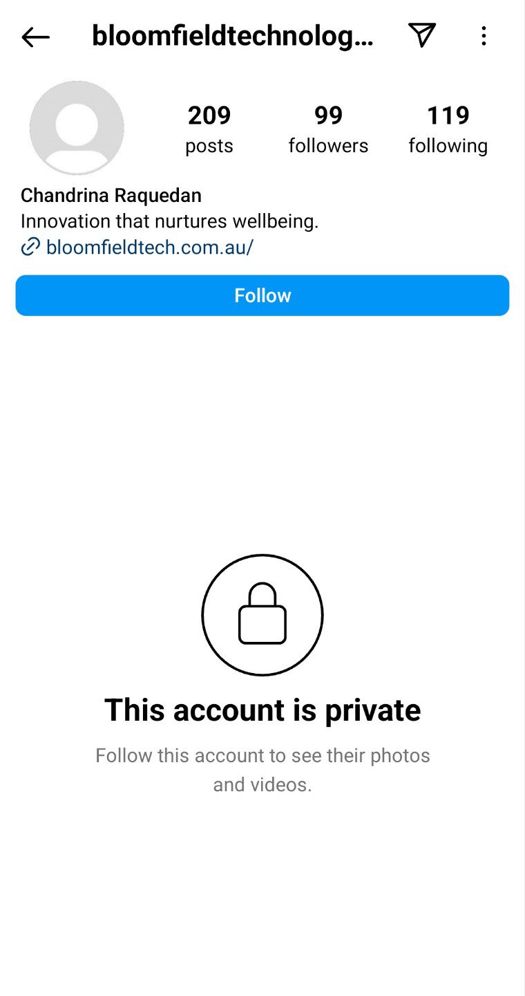This screenshot has width=525, height=996.
Task: Select the name Chandrina Raquedan
Action: (111, 196)
